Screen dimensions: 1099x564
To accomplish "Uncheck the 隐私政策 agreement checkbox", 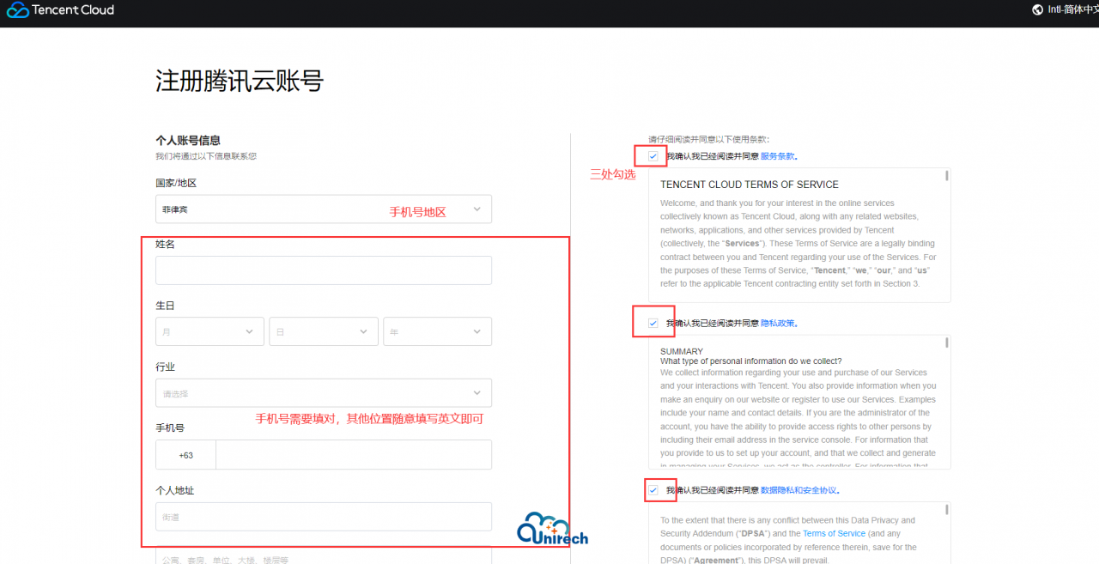I will (x=652, y=321).
